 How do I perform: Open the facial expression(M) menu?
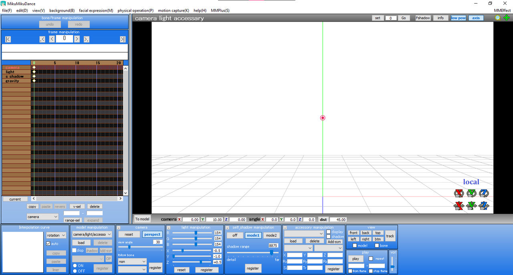point(96,10)
